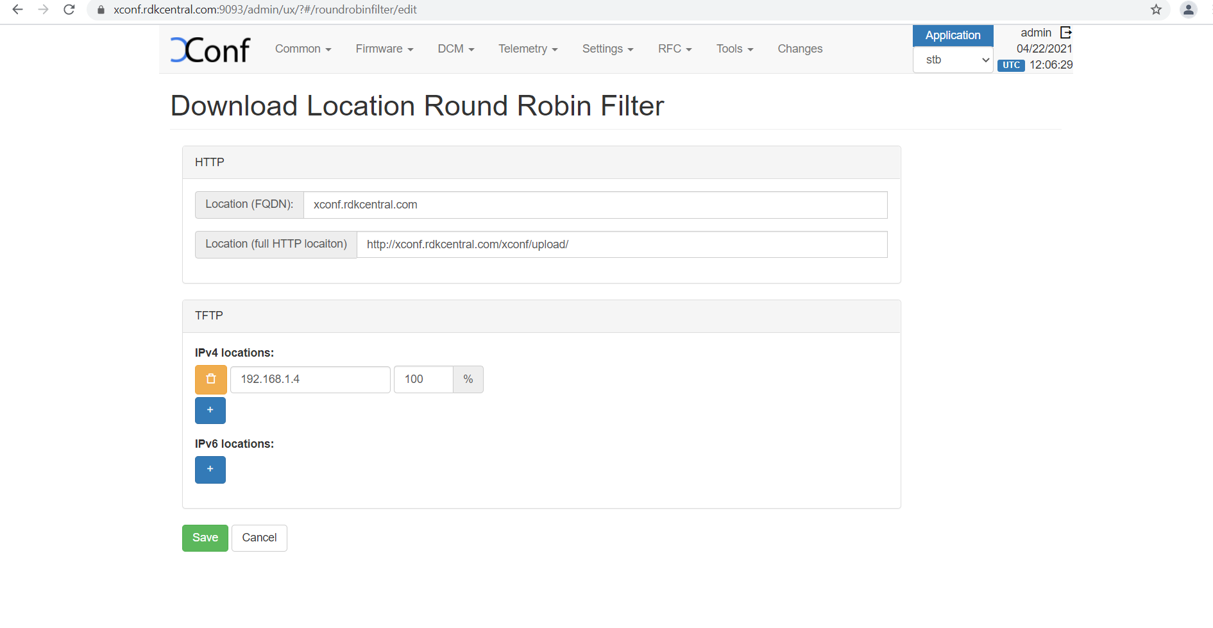Open the browser profile icon
The height and width of the screenshot is (628, 1213).
[1188, 10]
